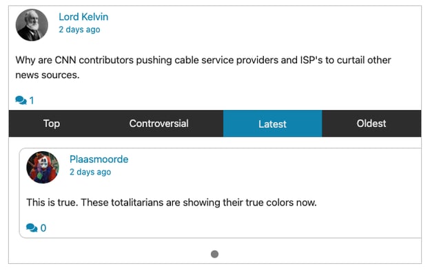Sort comments by Top
The image size is (430, 270).
52,124
